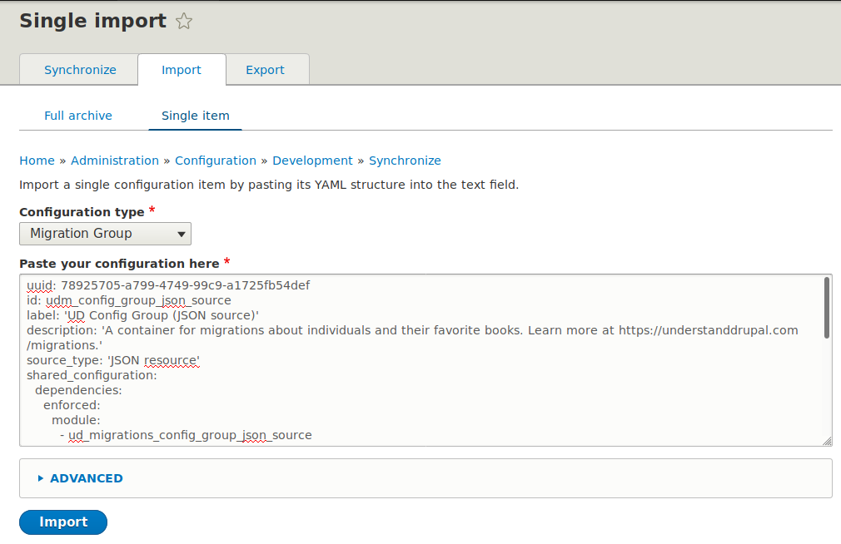Open the Configuration type dropdown
The width and height of the screenshot is (841, 544).
click(105, 234)
